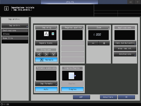141x106 pixels.
Task: Open Annotazione settings
Action: (125, 54)
